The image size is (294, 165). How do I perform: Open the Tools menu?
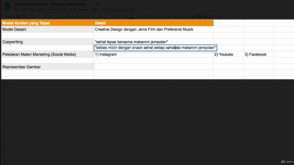tap(72, 9)
